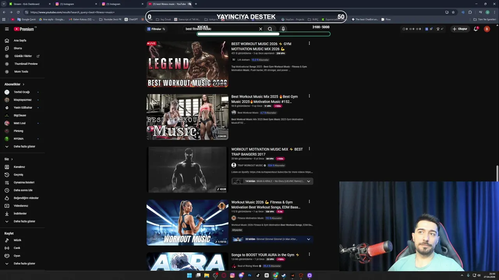Screen dimensions: 499x280
Task: Open the ChatGPT bookmark
Action: click(131, 19)
